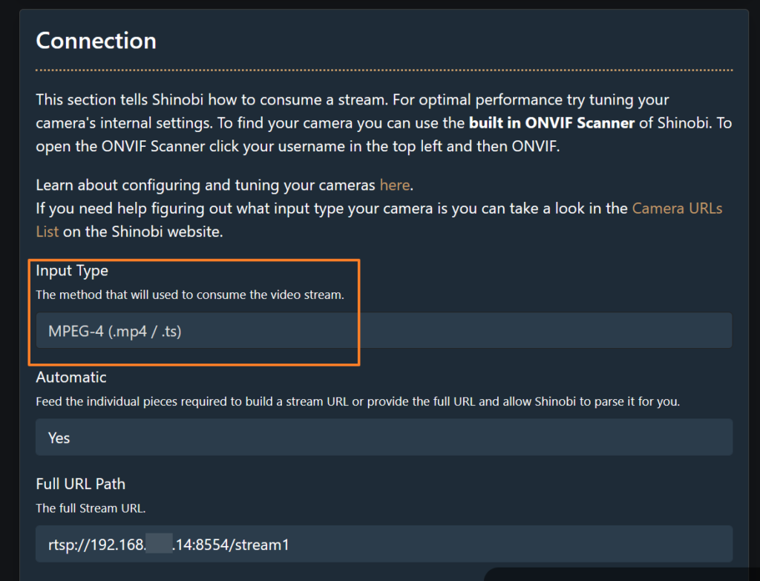Click the bold "built in ONVIF Scanner" text
The height and width of the screenshot is (581, 760).
coord(551,122)
